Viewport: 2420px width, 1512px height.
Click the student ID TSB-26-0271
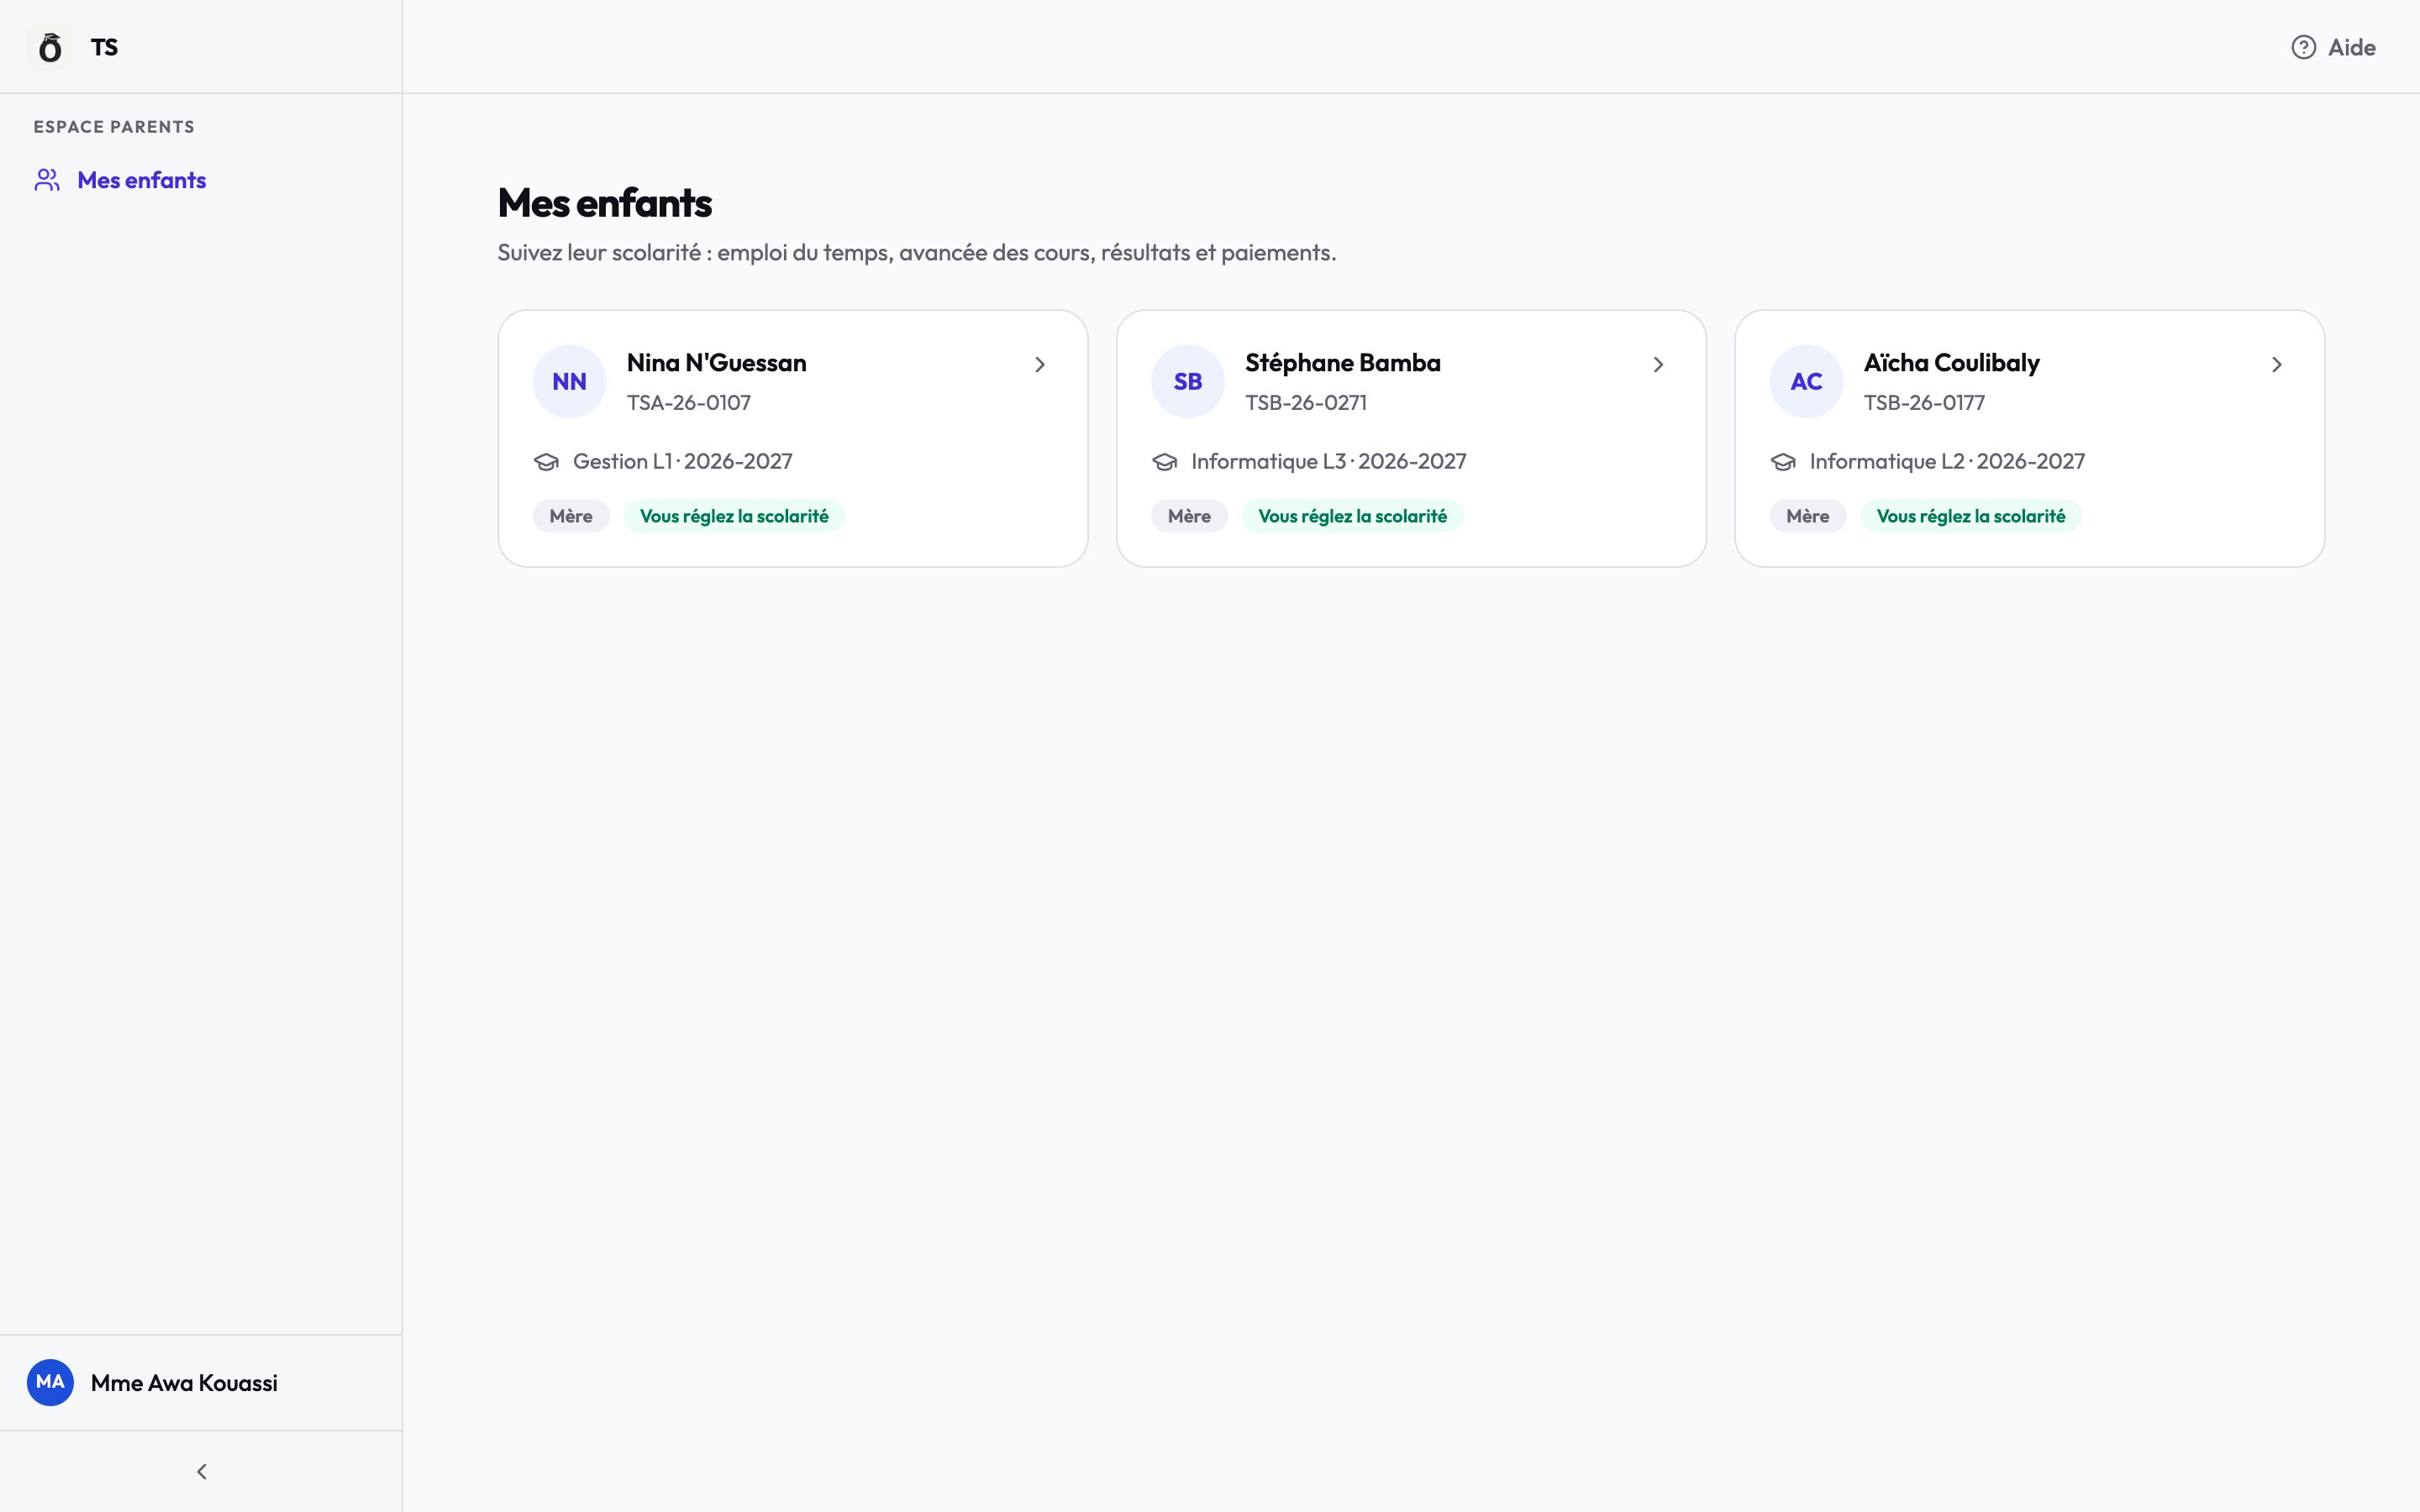click(1305, 402)
